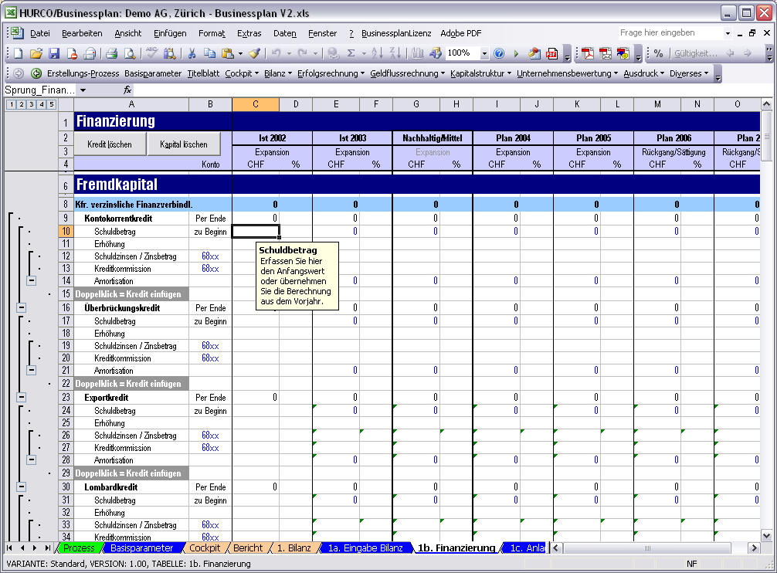Click the AutoSum sigma icon

point(351,53)
